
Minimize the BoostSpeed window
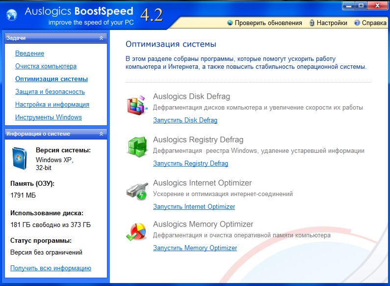349,5
